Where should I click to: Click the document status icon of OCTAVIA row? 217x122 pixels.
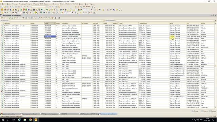tap(2, 37)
